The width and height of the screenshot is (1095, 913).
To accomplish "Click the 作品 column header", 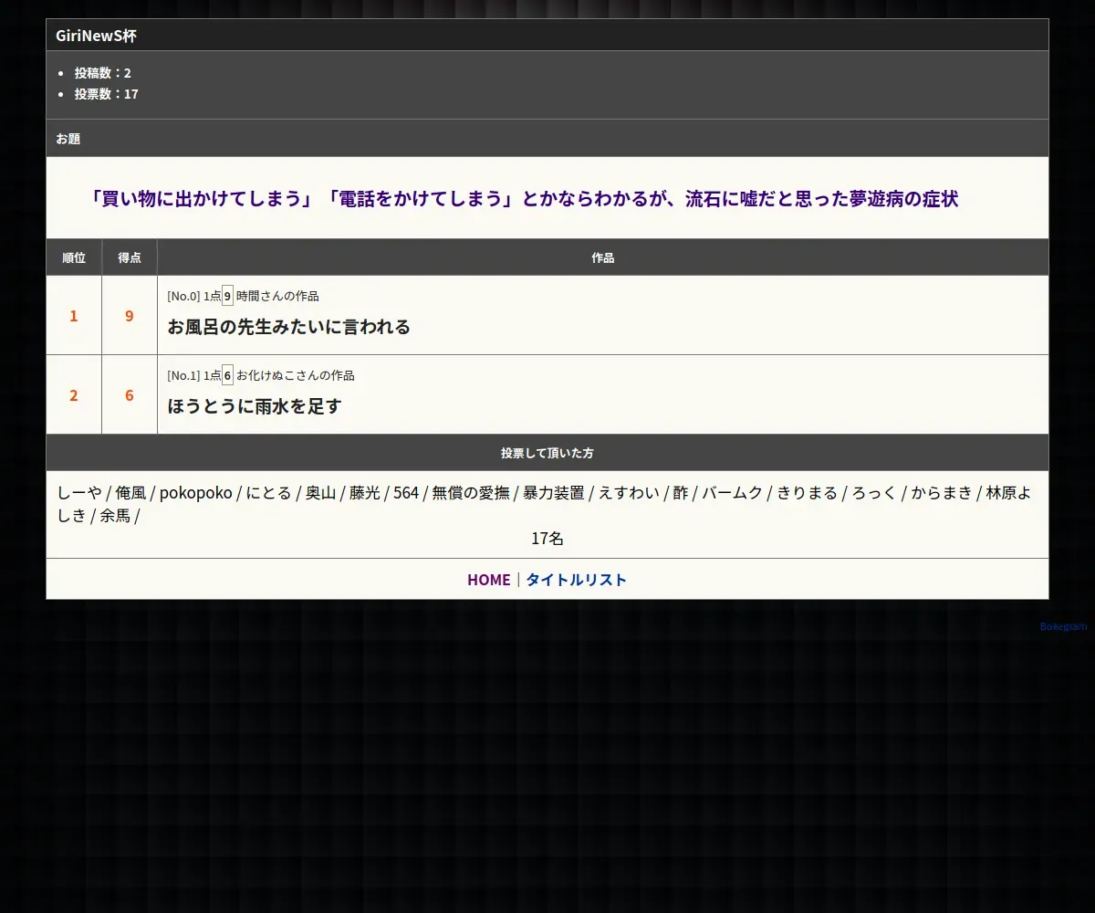I will pyautogui.click(x=603, y=258).
